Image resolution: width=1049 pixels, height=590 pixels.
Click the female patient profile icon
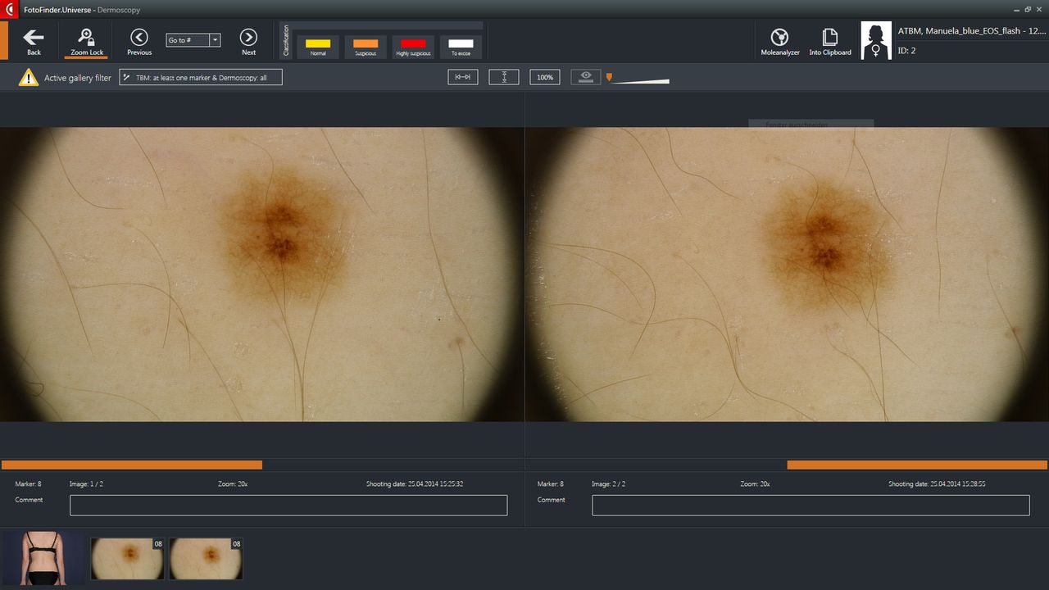875,40
